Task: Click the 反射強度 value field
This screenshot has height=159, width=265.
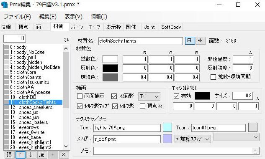Action: click(243, 68)
